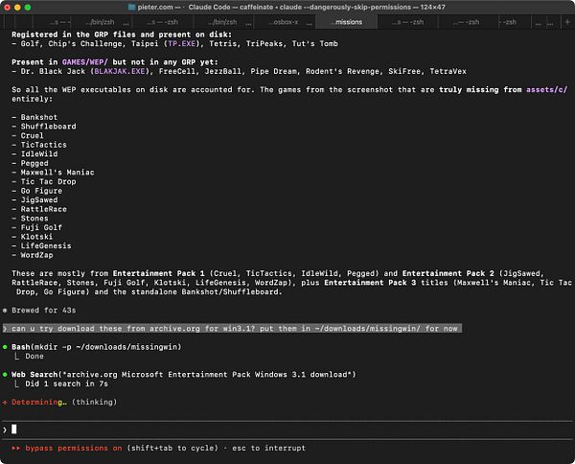Screen dimensions: 575x464
Task: Click the yellow minimize window button
Action: (17, 7)
